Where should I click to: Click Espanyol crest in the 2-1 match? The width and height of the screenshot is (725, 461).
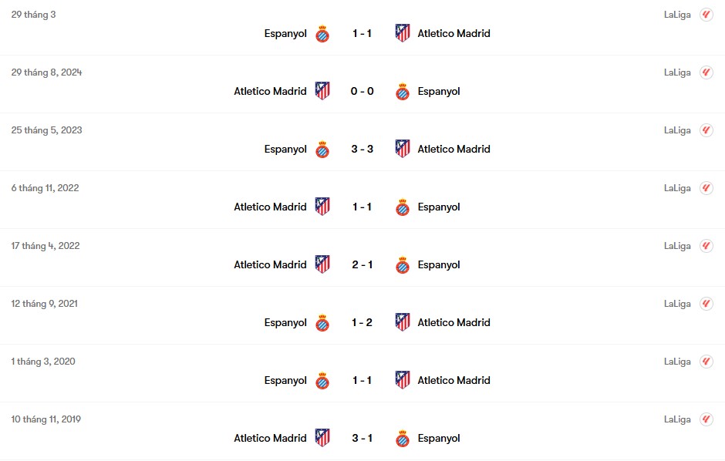coord(403,265)
